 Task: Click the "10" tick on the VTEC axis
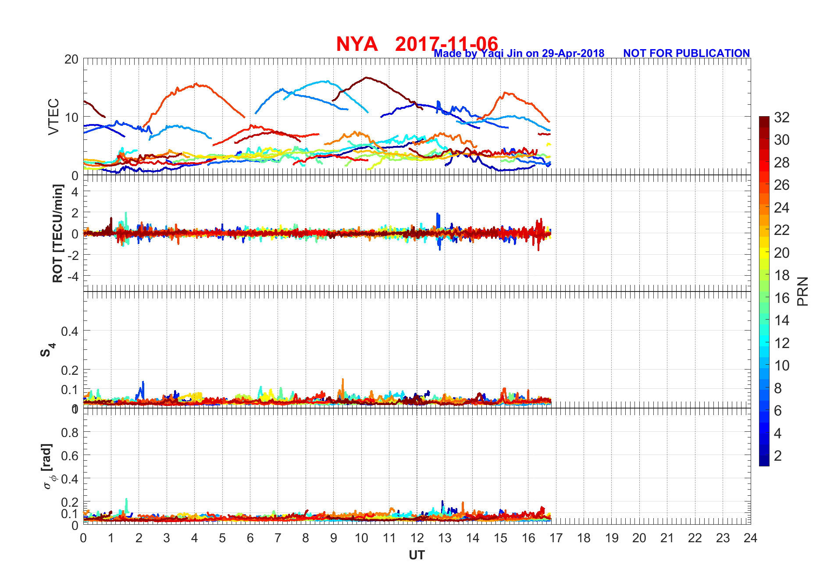click(x=71, y=117)
